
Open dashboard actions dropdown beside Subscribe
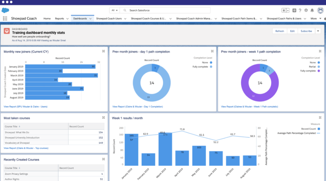[318, 31]
